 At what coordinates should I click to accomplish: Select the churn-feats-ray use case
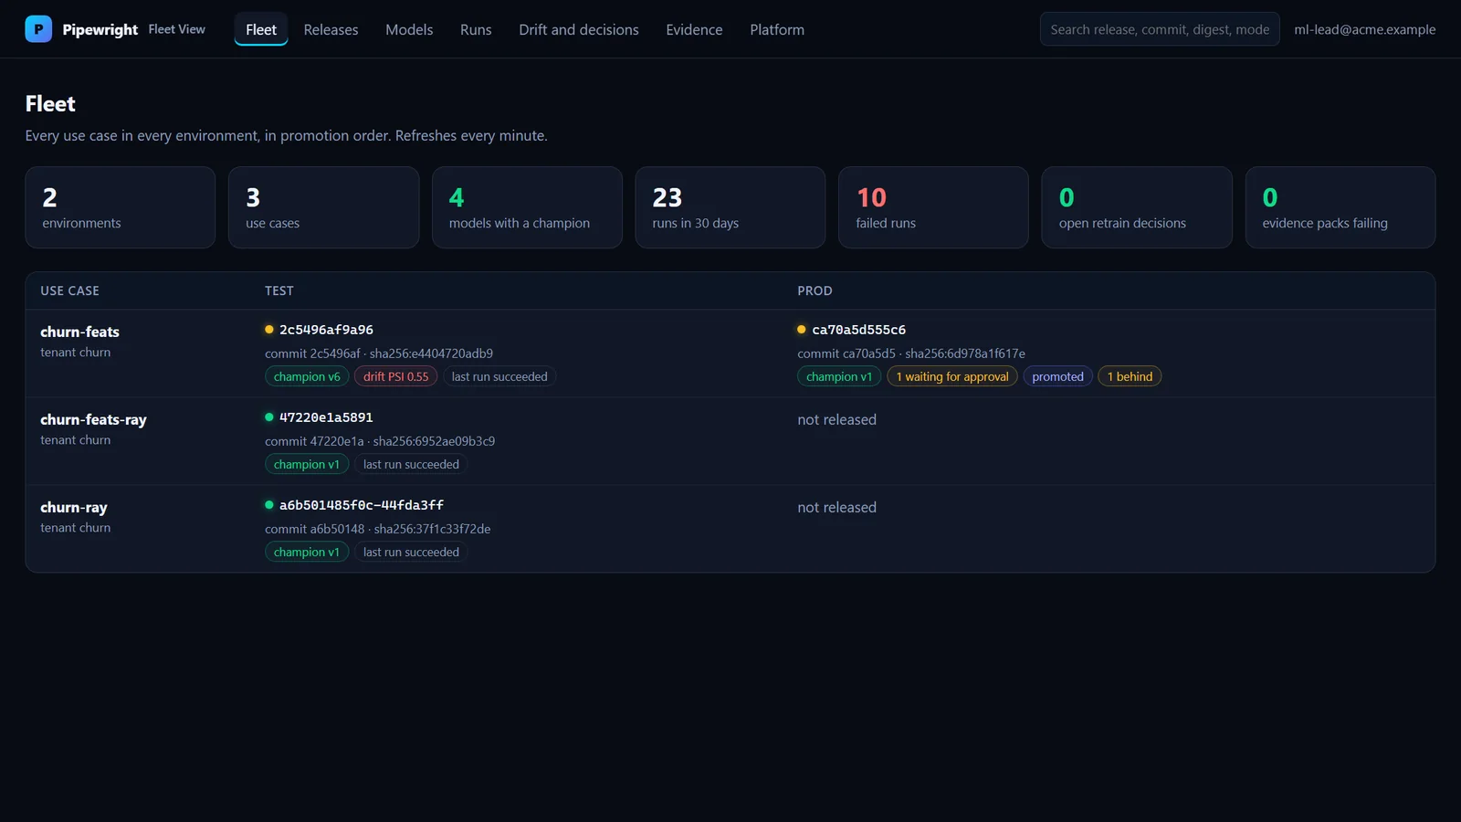pyautogui.click(x=93, y=419)
